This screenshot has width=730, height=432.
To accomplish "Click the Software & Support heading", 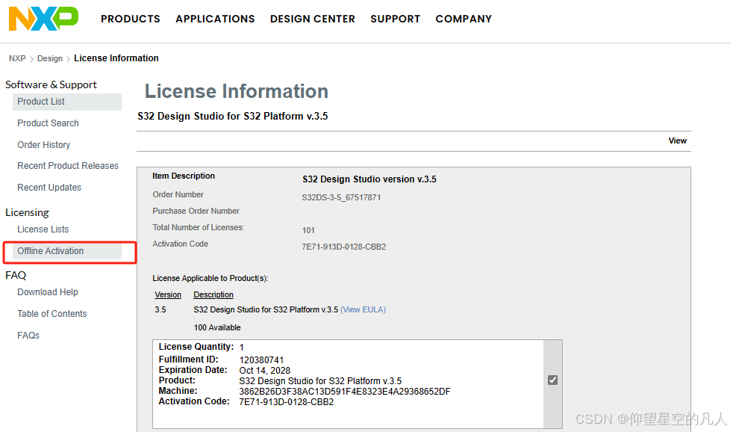I will (x=51, y=84).
